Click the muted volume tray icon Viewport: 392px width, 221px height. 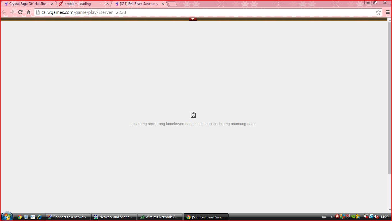tap(376, 217)
